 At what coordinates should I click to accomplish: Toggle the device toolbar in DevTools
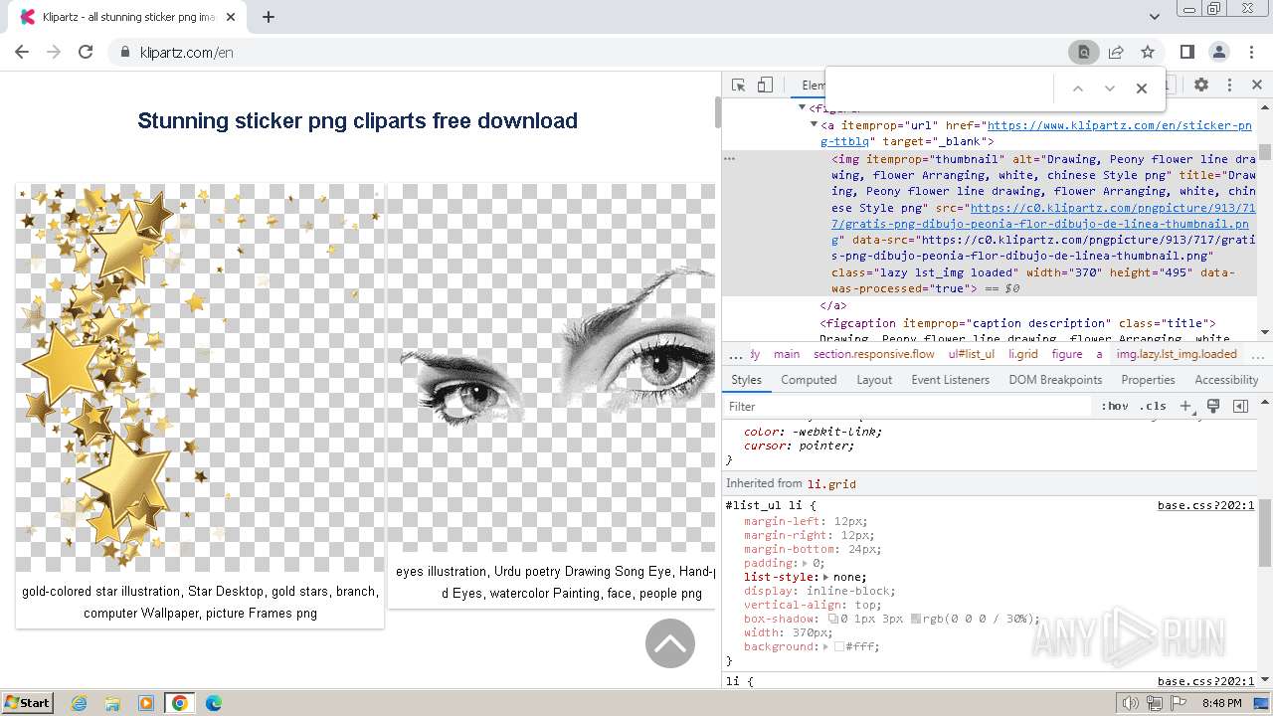click(765, 86)
